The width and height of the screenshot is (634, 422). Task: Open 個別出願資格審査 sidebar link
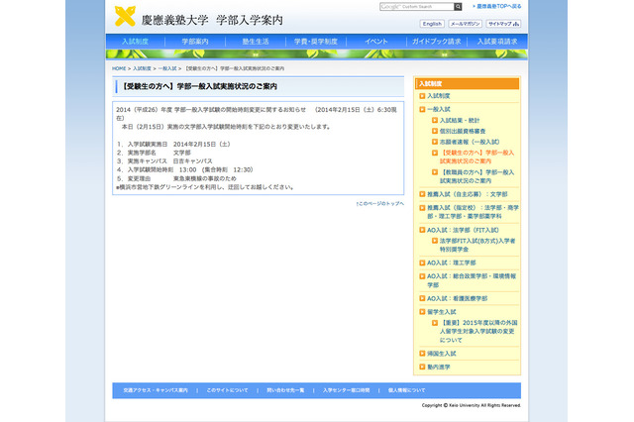463,132
